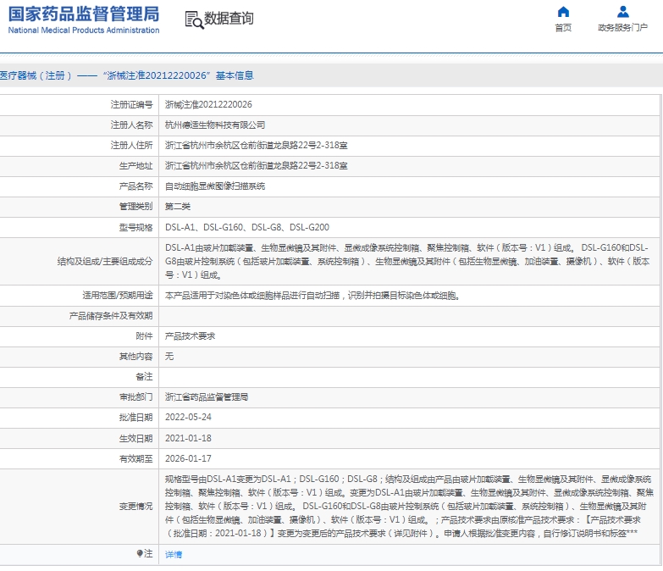Click the 注册人名称 label
The width and height of the screenshot is (663, 571).
[131, 125]
